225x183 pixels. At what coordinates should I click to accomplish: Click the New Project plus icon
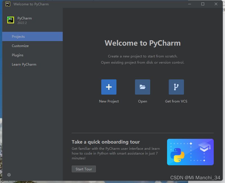[x=109, y=87]
